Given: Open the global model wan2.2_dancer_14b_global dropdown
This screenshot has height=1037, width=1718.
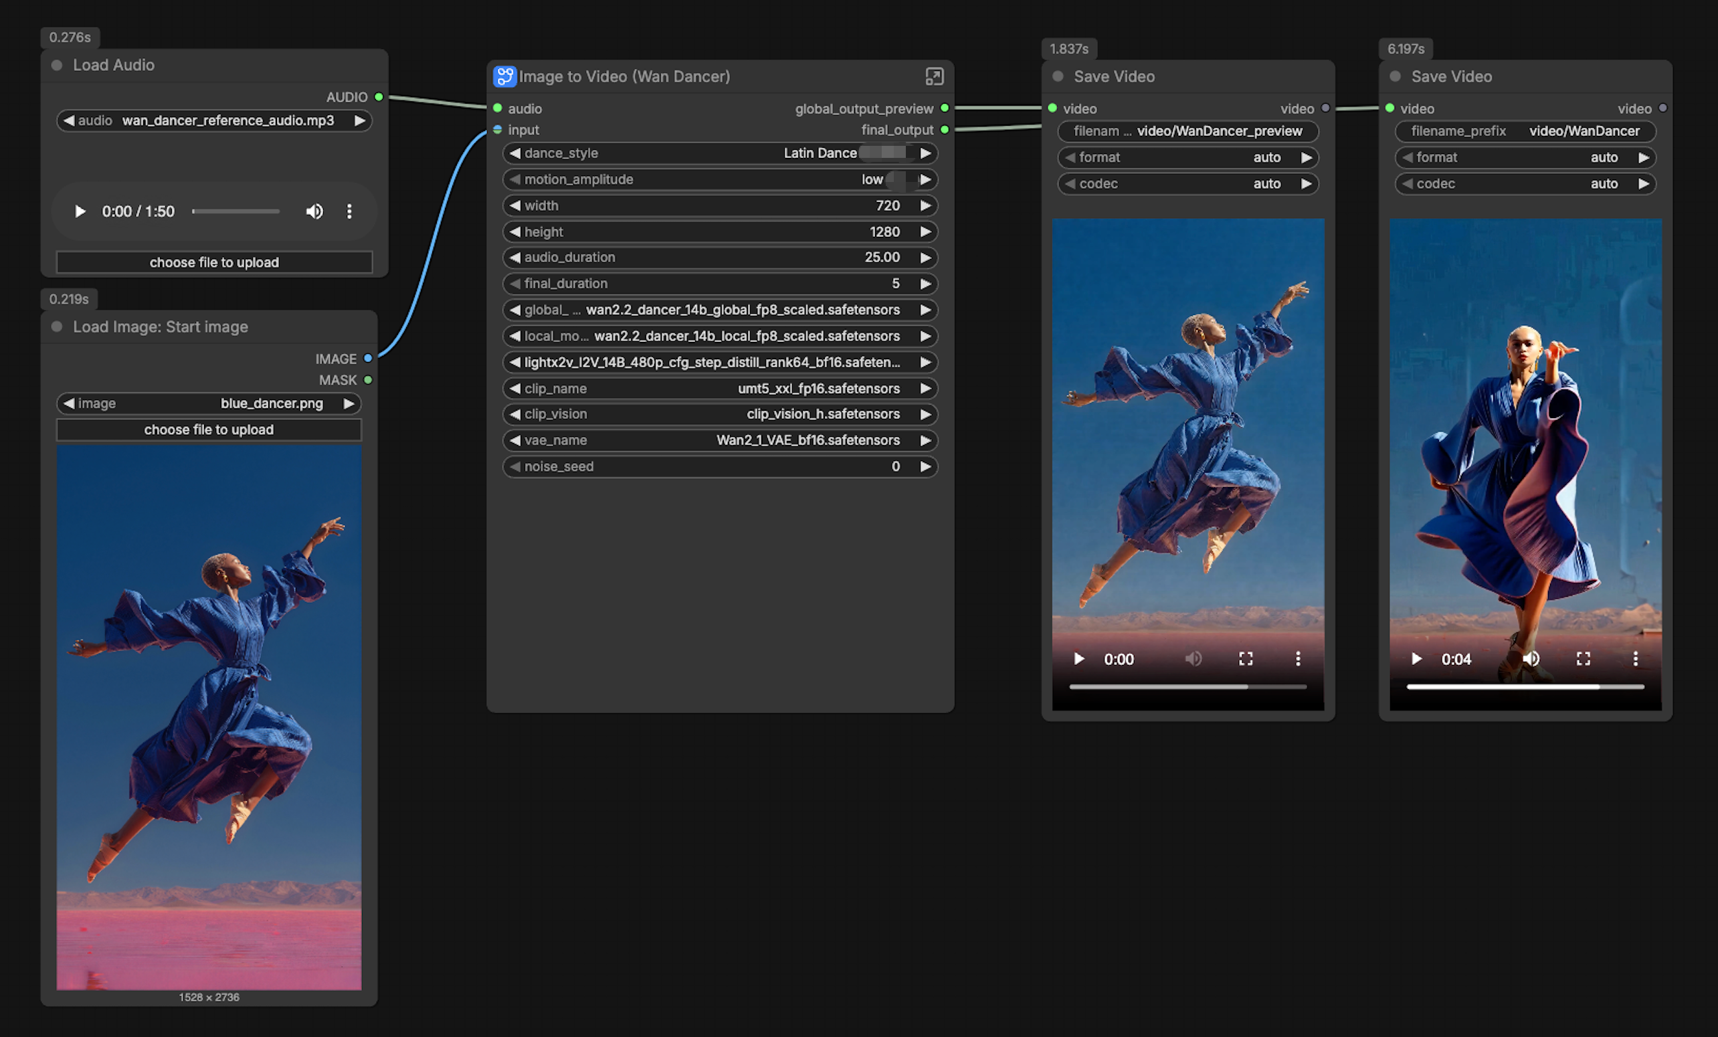Looking at the screenshot, I should (721, 310).
